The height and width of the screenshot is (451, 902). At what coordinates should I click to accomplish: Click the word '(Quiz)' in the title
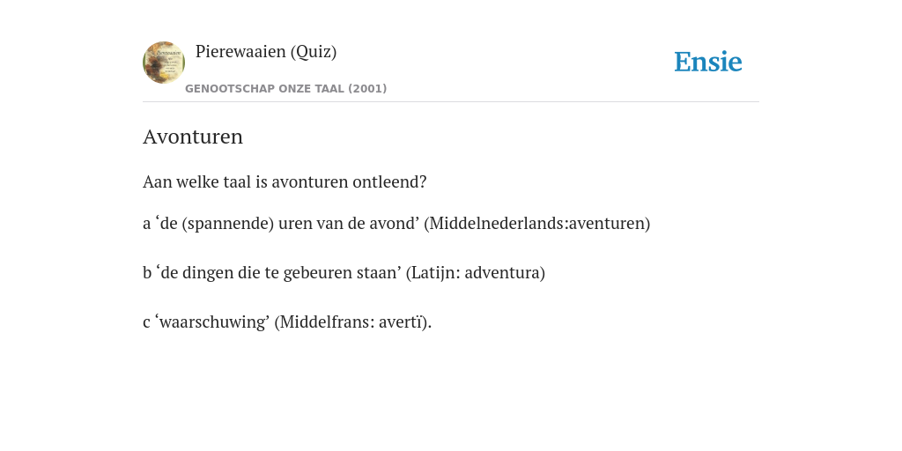pos(314,51)
